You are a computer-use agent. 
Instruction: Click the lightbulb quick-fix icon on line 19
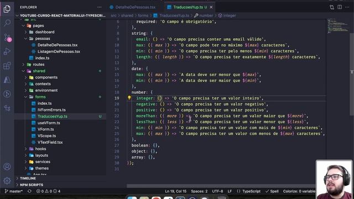129,98
